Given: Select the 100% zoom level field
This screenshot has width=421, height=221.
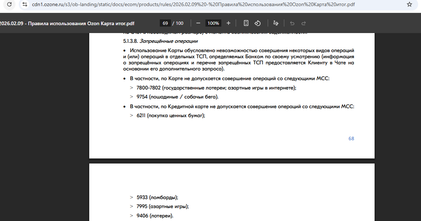Looking at the screenshot, I should point(213,23).
